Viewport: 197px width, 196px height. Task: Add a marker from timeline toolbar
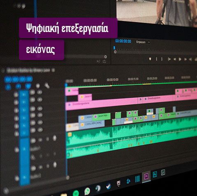point(38,86)
